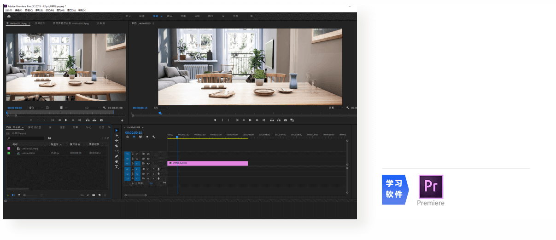Click Find magnifier in Project panel footer
Viewport: 556px width, 240px height.
[x=88, y=195]
